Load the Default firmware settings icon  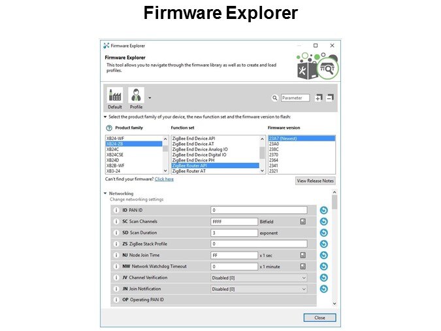tap(114, 97)
